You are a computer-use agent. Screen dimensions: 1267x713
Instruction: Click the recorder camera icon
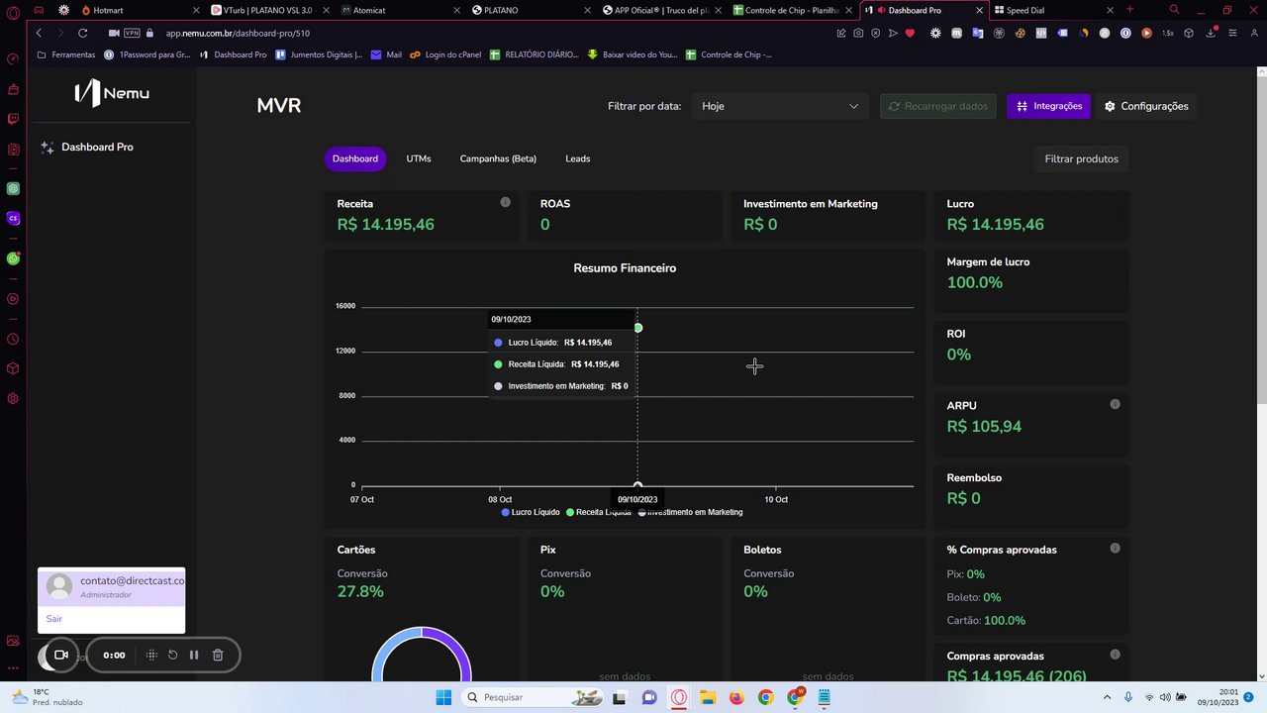pyautogui.click(x=60, y=655)
